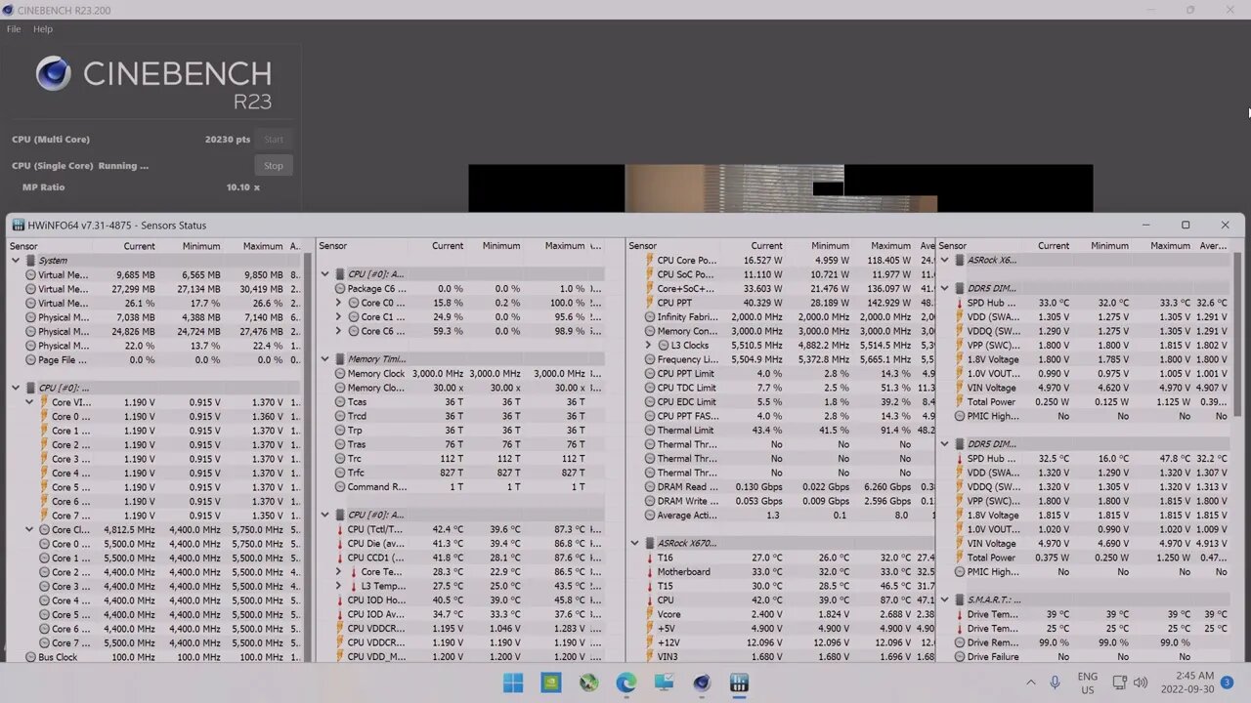1251x703 pixels.
Task: Click the HWiNFO64 title bar app icon
Action: (19, 226)
